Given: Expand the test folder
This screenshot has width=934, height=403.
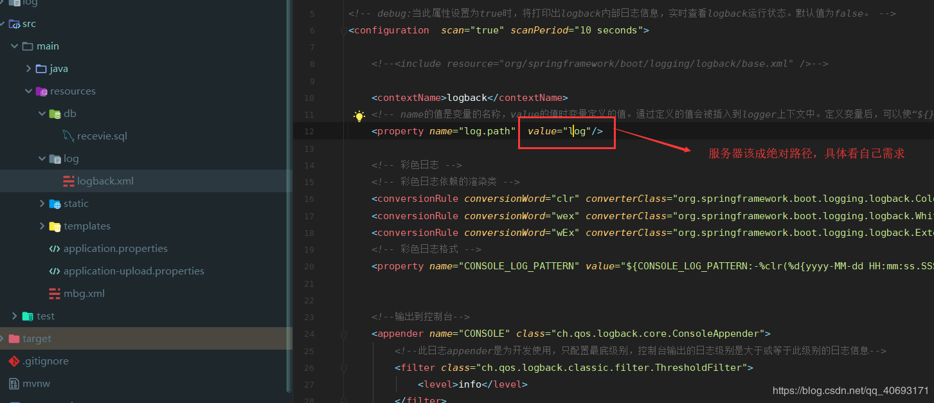Looking at the screenshot, I should [x=15, y=316].
